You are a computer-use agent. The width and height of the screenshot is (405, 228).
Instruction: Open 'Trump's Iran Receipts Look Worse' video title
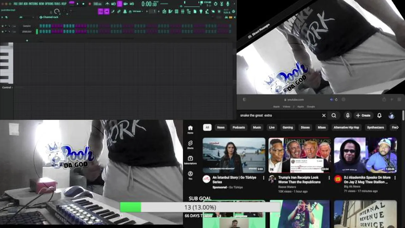point(299,180)
